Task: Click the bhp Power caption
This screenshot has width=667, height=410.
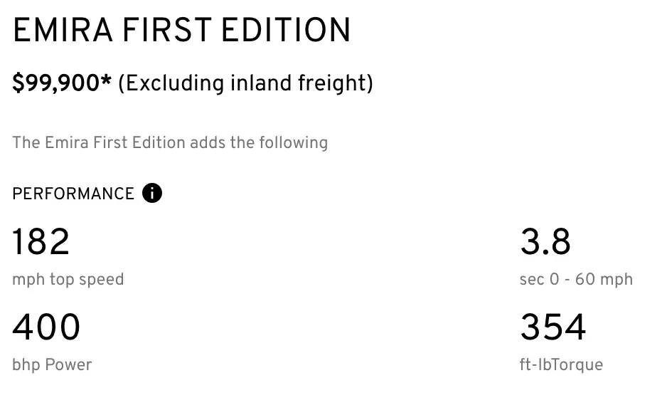Action: [x=52, y=364]
